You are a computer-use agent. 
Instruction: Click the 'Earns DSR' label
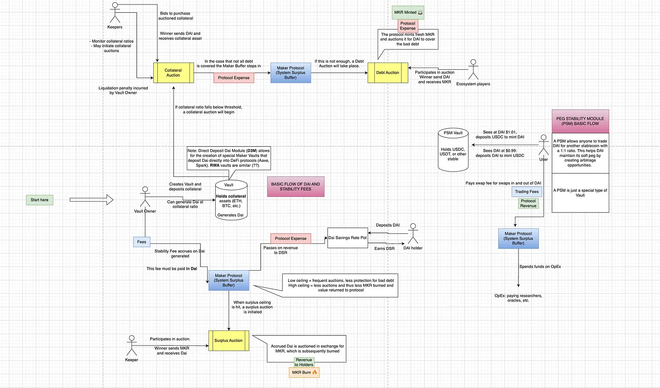coord(384,248)
